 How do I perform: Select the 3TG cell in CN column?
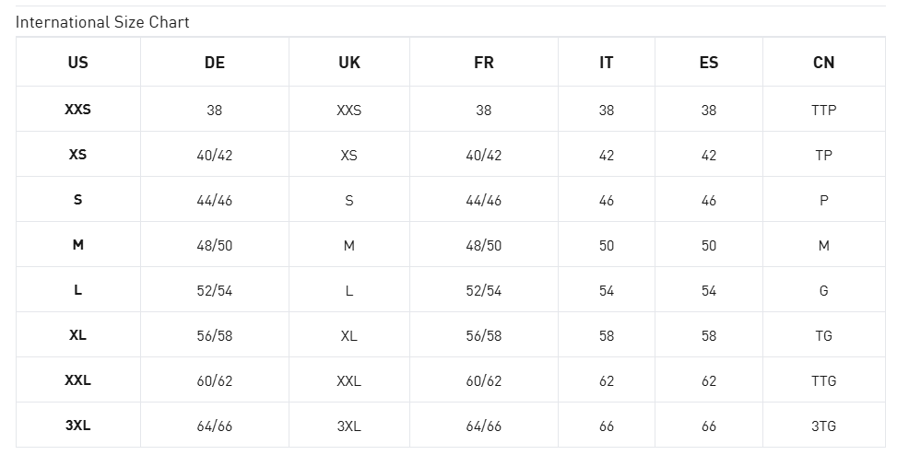point(824,426)
